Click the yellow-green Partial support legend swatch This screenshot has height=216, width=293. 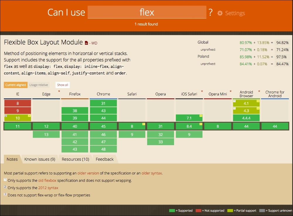[230, 211]
